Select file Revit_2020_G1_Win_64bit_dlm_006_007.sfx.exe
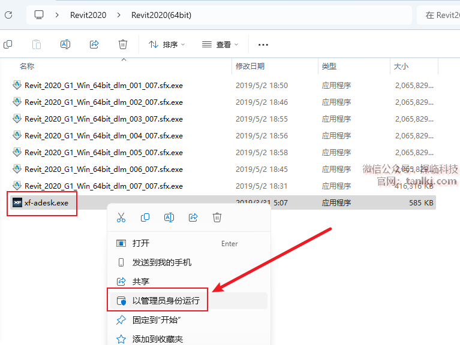The image size is (460, 345). [104, 170]
